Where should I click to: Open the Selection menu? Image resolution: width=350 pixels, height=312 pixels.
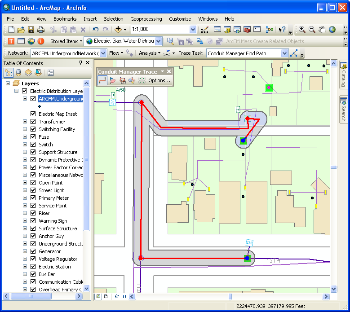click(113, 19)
